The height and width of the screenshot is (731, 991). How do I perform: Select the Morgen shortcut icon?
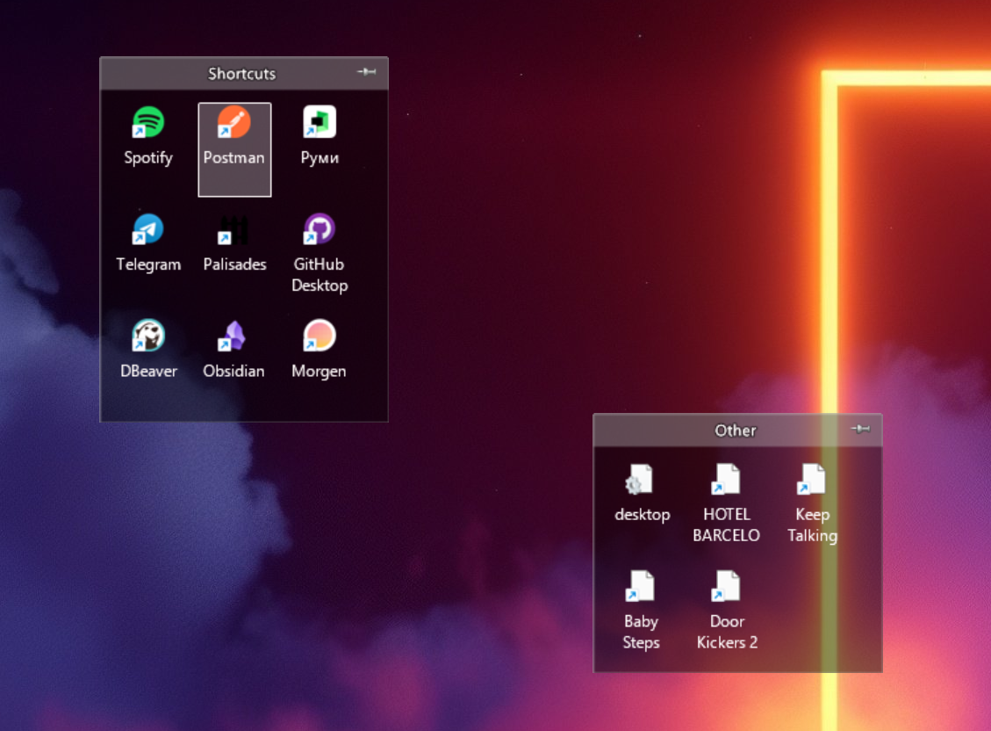pyautogui.click(x=320, y=337)
